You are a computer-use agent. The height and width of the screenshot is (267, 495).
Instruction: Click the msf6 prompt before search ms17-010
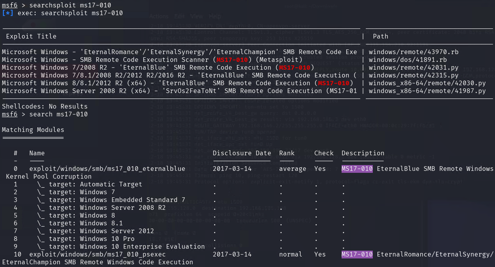[10, 114]
